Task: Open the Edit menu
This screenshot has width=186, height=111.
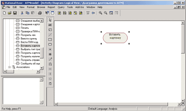Action: [x=15, y=7]
